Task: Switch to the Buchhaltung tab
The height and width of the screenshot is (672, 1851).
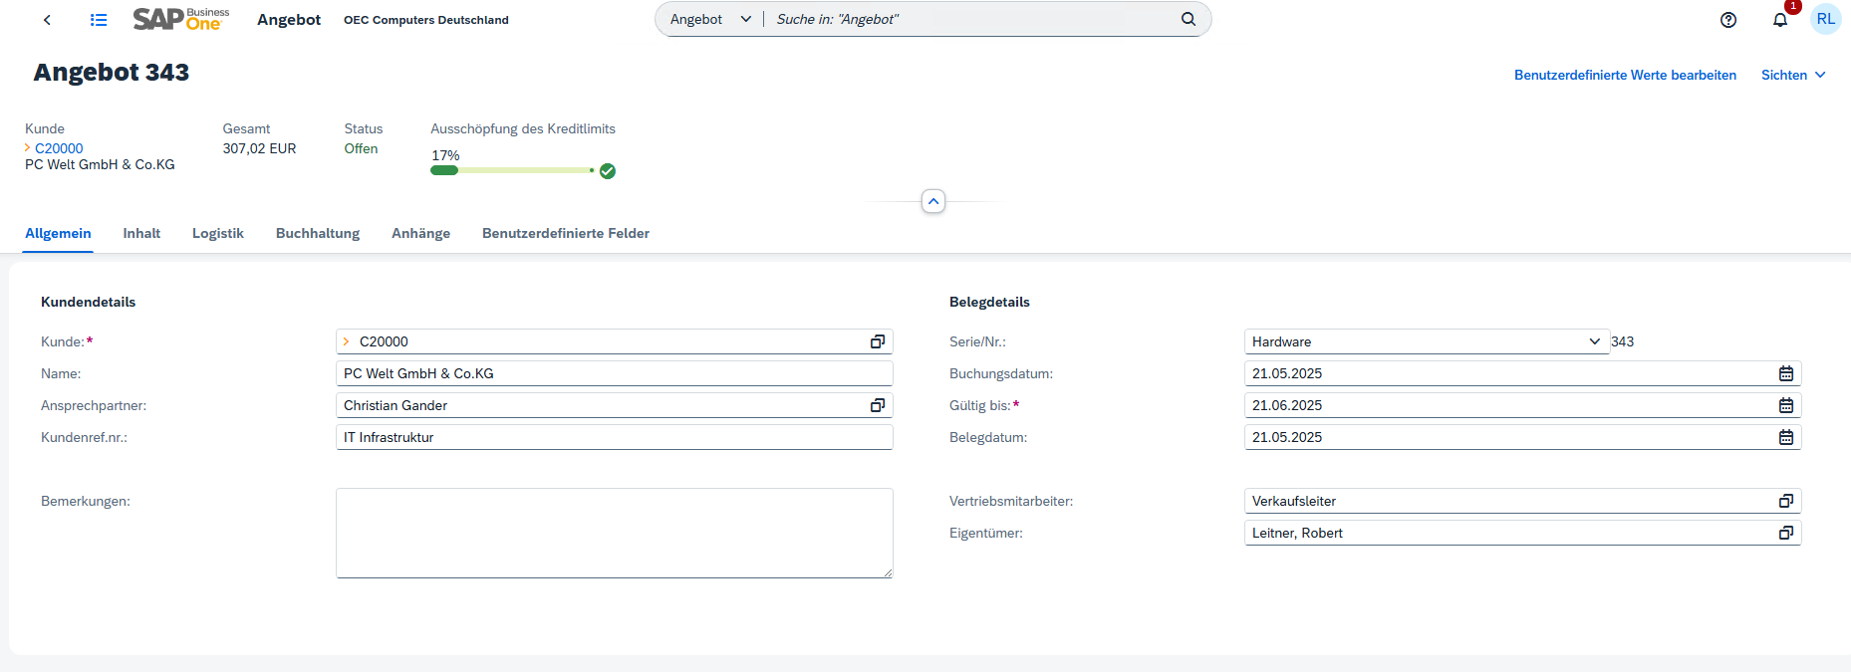Action: click(318, 233)
